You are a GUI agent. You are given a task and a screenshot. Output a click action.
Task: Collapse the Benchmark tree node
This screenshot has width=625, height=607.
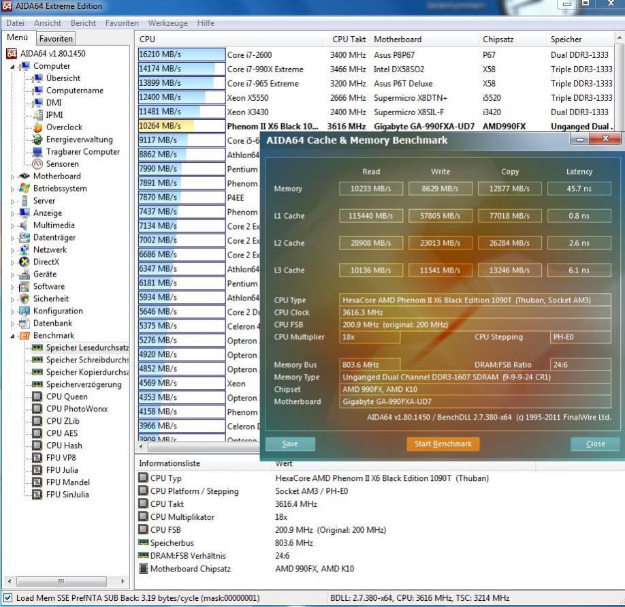12,337
